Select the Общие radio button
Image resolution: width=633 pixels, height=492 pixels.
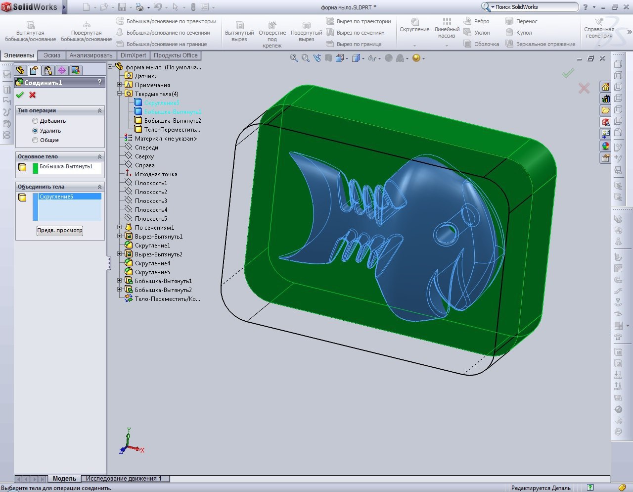pos(35,140)
